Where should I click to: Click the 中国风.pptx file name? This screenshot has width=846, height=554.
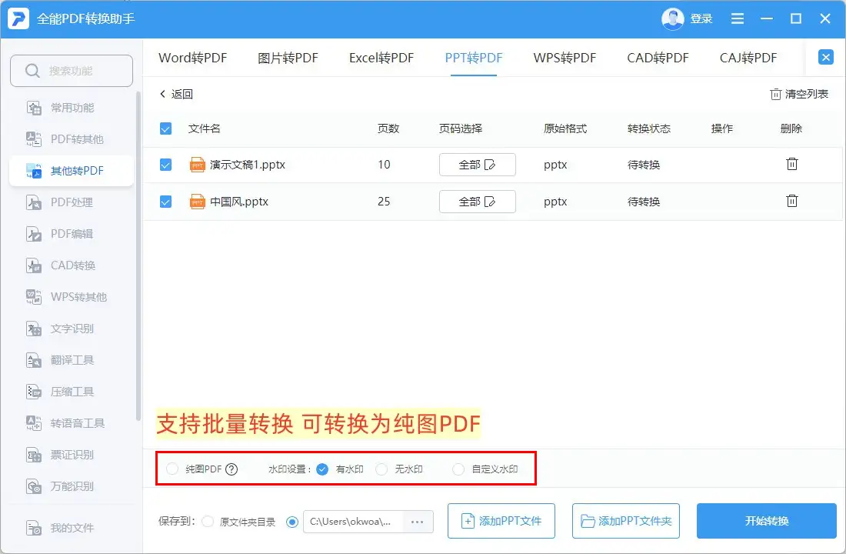coord(239,202)
